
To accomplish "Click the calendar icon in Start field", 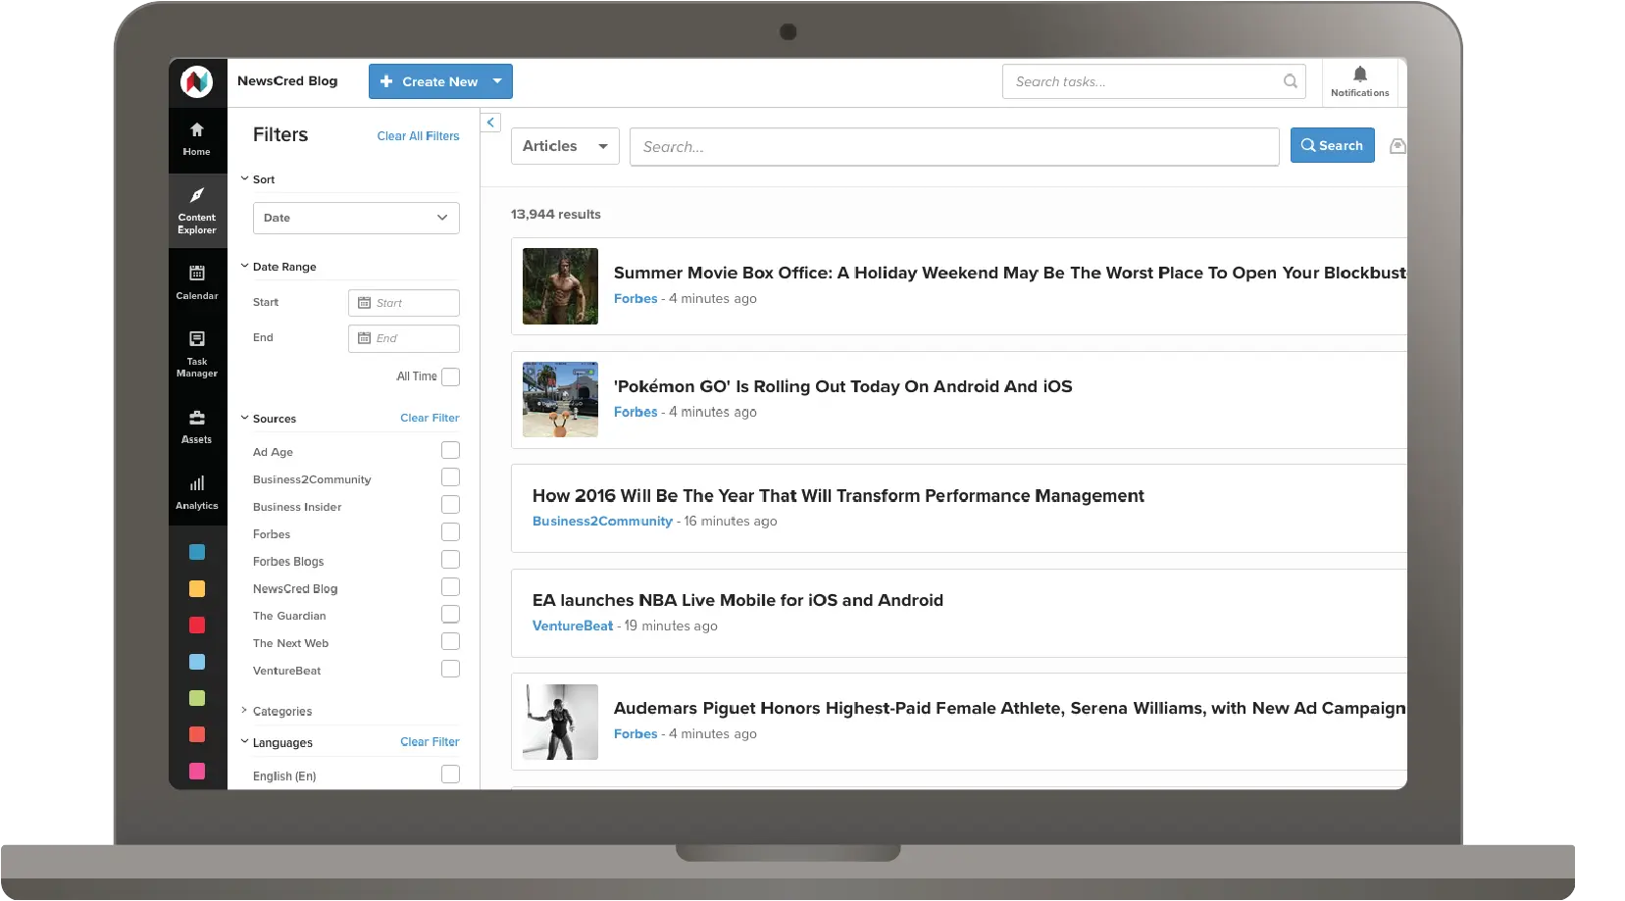I will pos(364,303).
